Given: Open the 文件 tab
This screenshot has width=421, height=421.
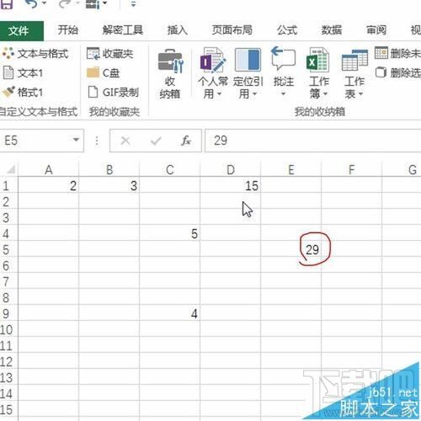Looking at the screenshot, I should point(22,31).
